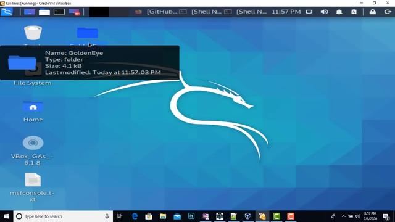Open Photoshop from the taskbar
This screenshot has width=395, height=222.
[191, 216]
